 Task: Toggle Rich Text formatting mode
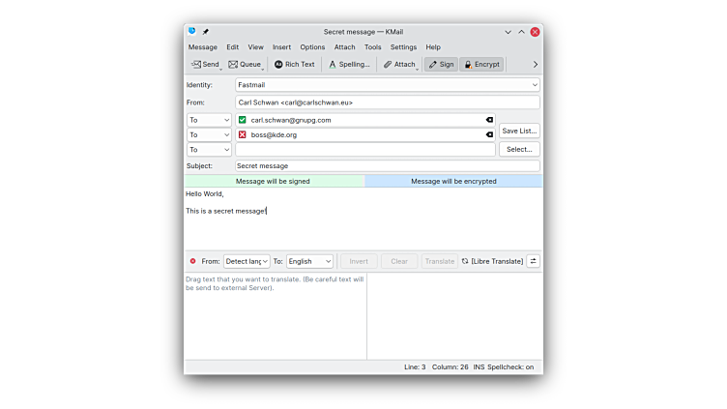294,65
